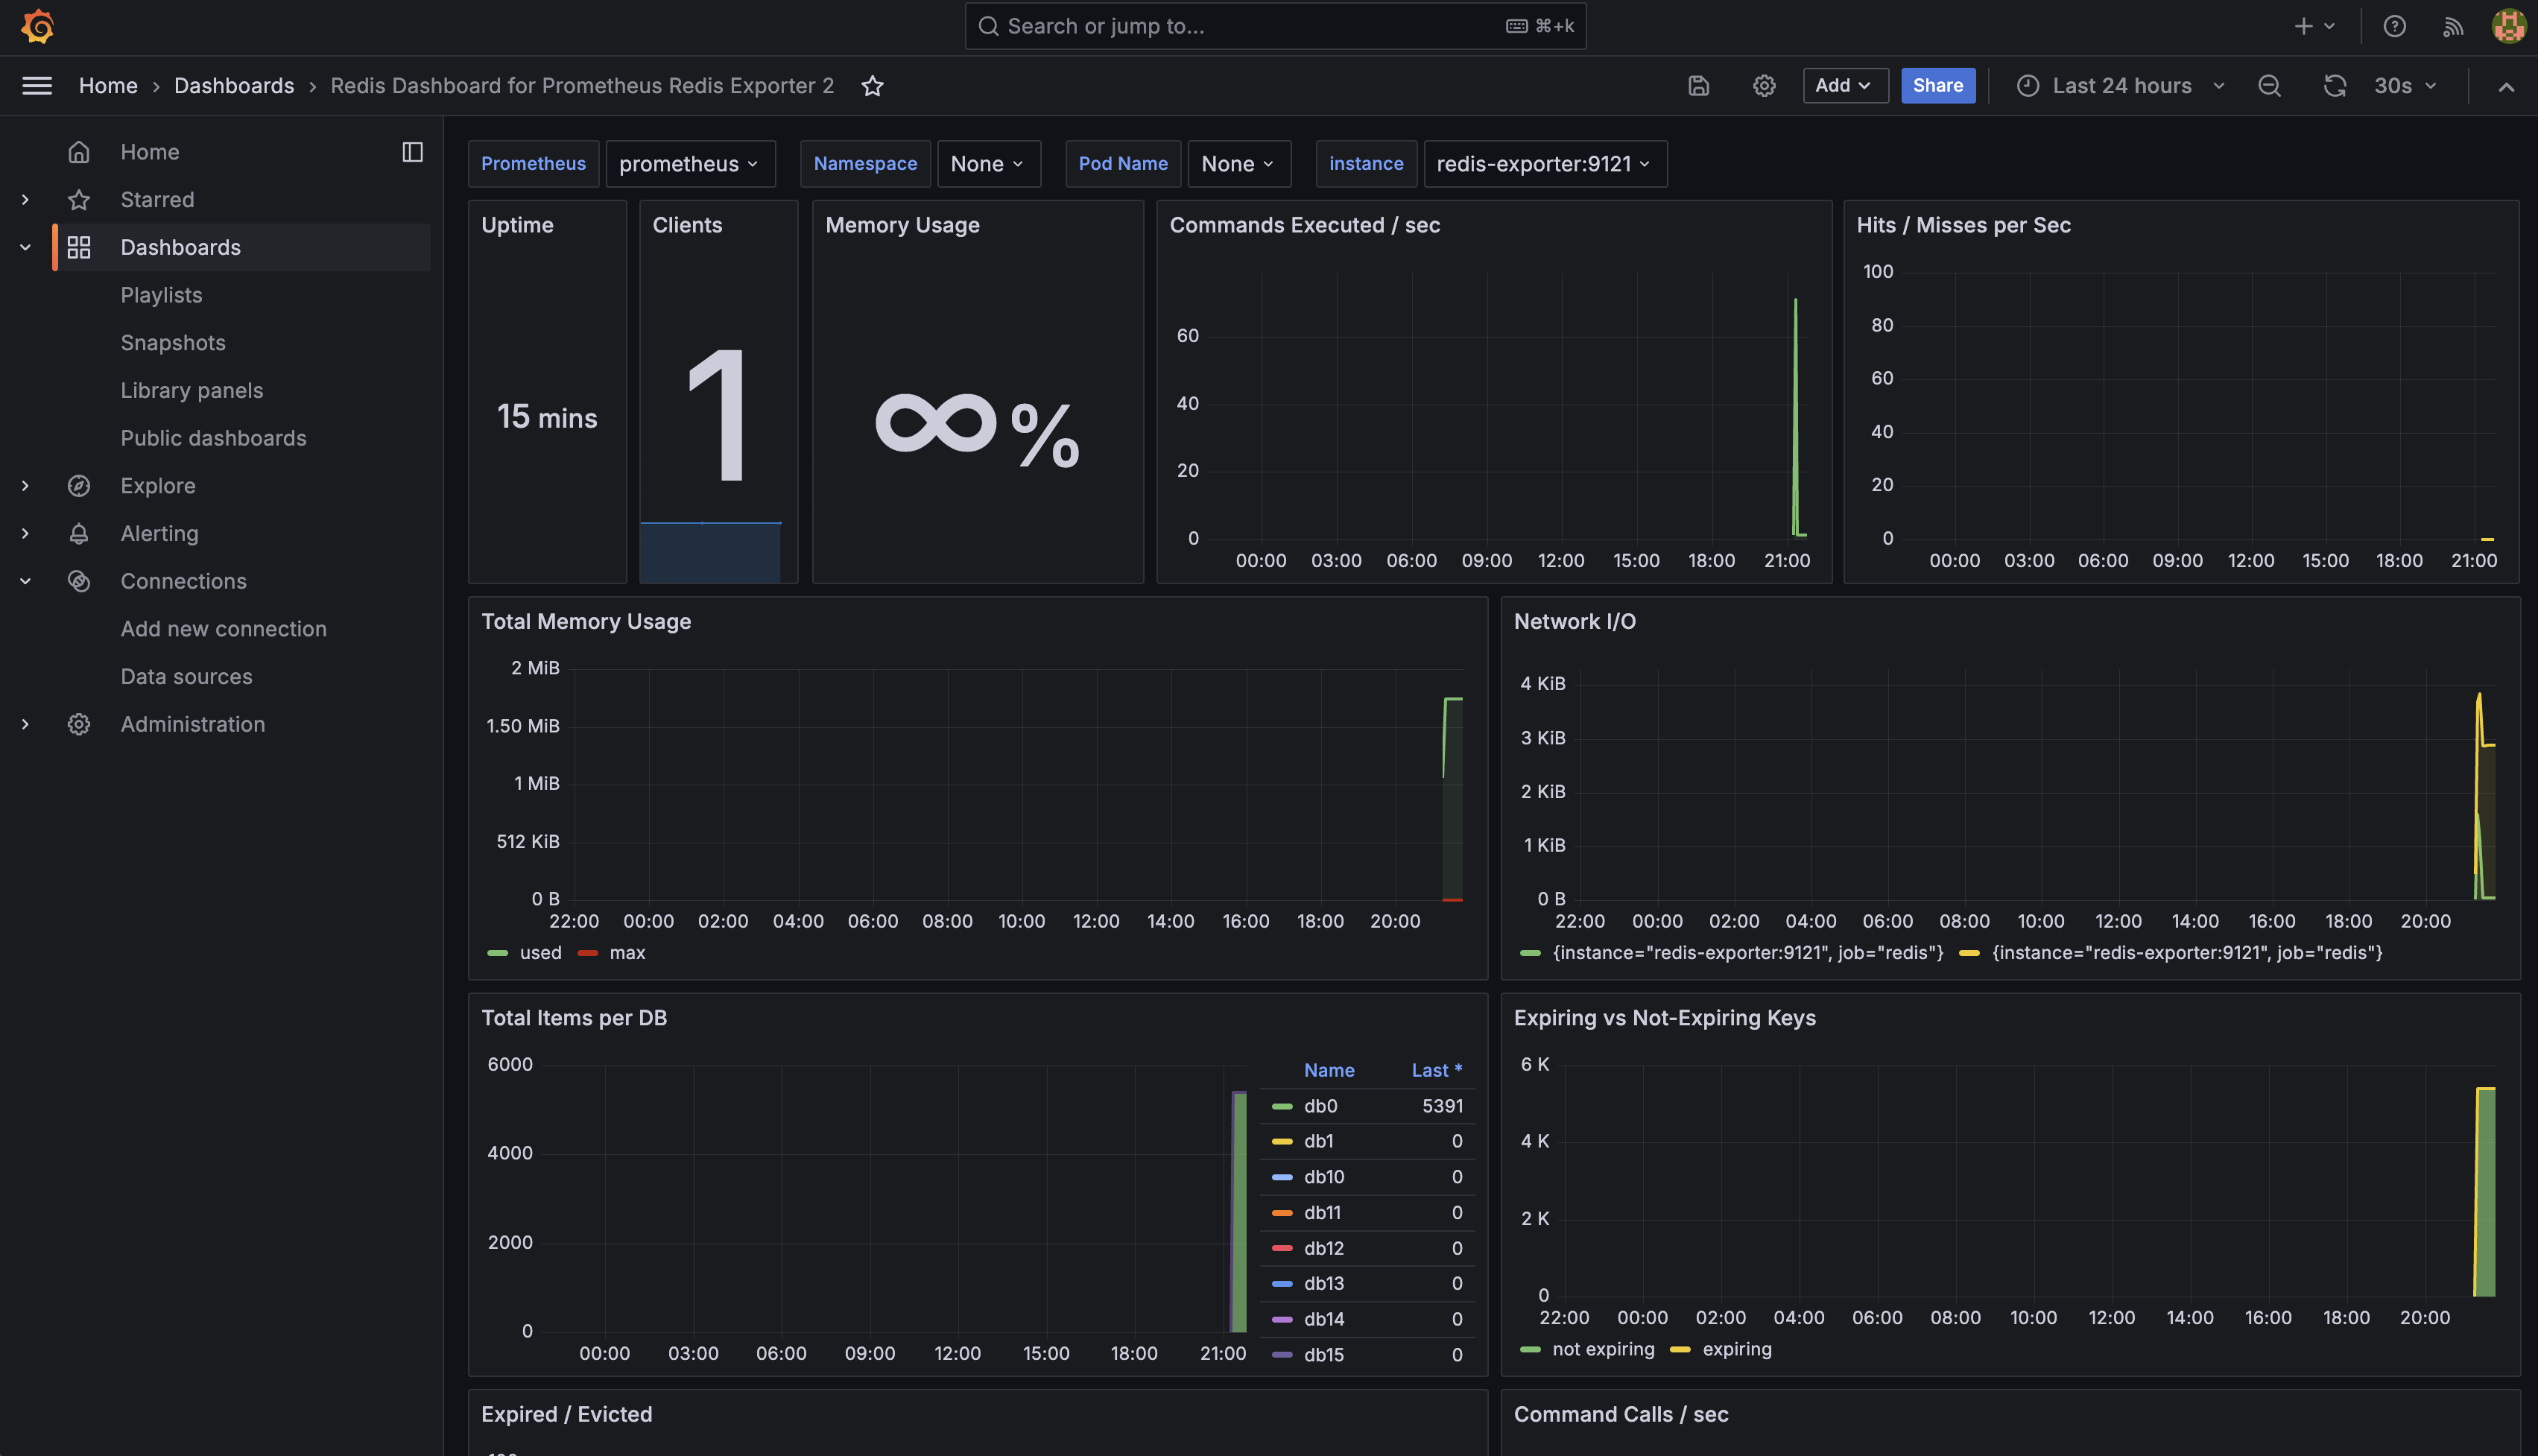
Task: Open the help question-mark menu
Action: pos(2394,27)
